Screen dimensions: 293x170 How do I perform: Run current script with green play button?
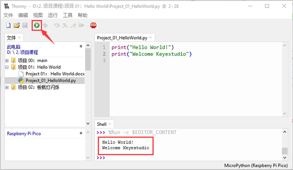[37, 25]
